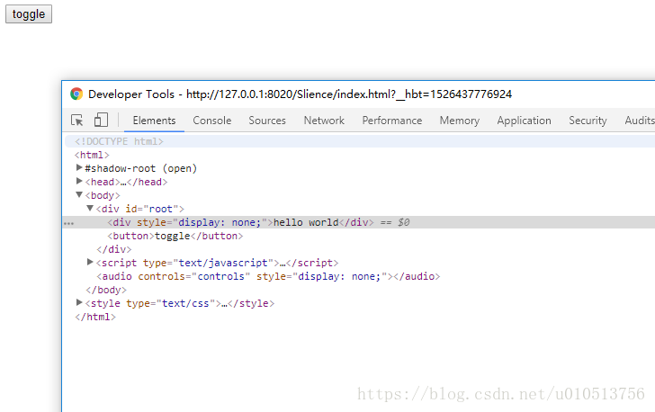Select the closing </body> tag
Viewport: 655px width, 412px height.
106,290
